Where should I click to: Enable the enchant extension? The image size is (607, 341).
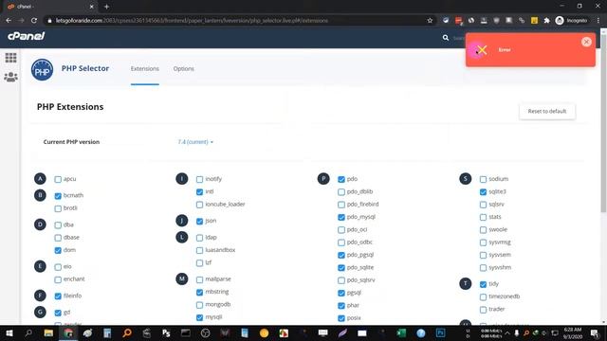58,279
